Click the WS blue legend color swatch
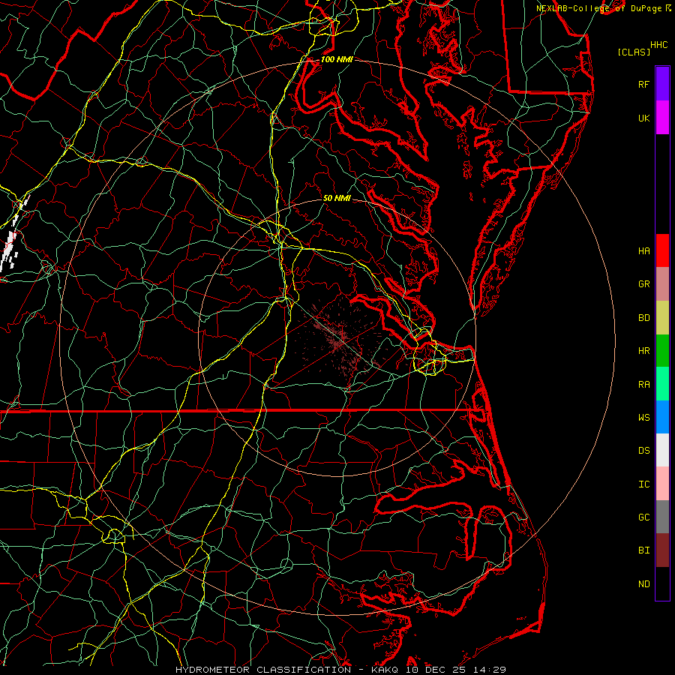 point(662,417)
